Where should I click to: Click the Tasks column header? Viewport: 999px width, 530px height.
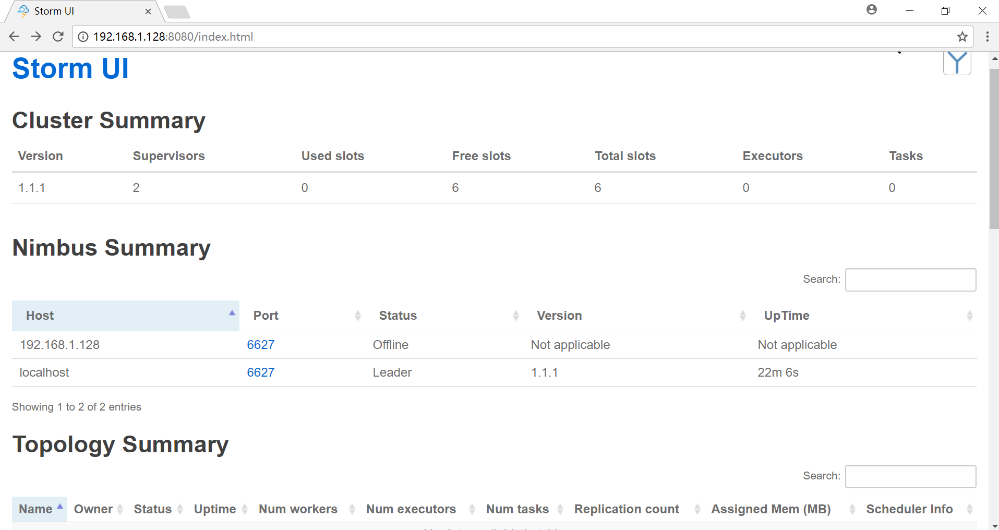tap(906, 156)
